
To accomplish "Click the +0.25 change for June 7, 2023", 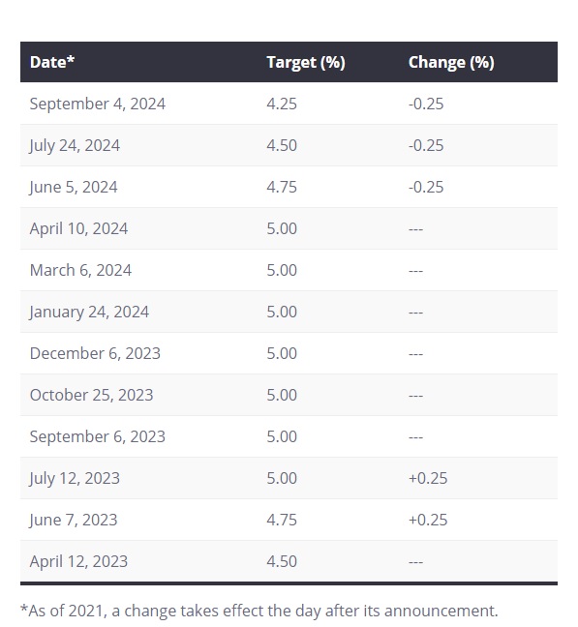I will click(x=428, y=520).
